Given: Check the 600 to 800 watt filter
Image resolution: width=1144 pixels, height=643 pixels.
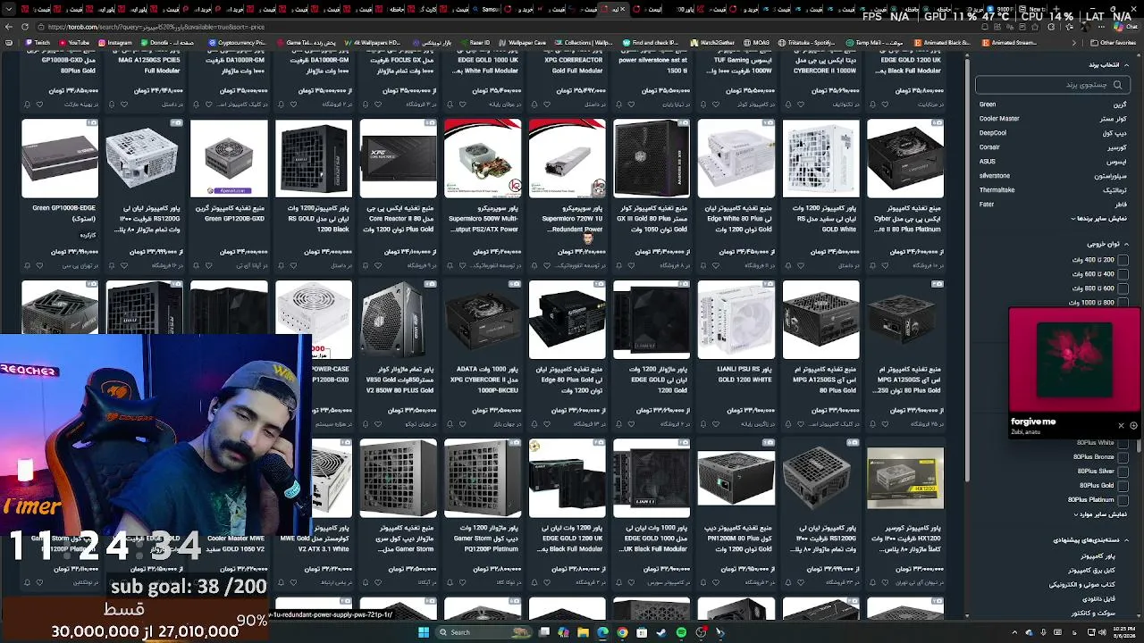Looking at the screenshot, I should point(1122,288).
